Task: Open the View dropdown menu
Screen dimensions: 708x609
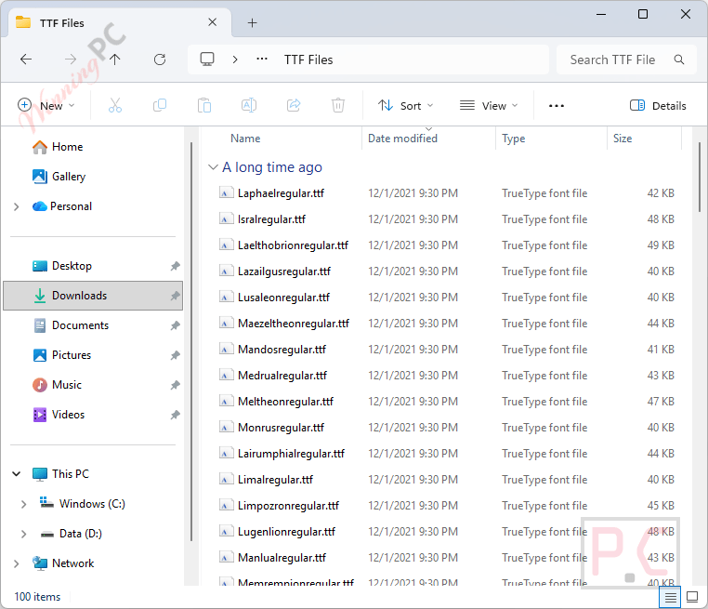Action: click(489, 106)
